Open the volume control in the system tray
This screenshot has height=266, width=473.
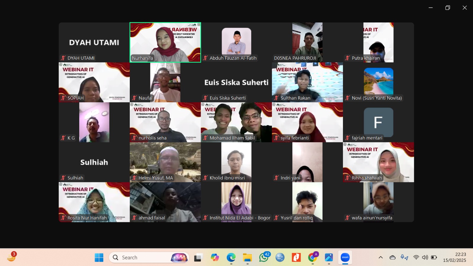(x=425, y=257)
